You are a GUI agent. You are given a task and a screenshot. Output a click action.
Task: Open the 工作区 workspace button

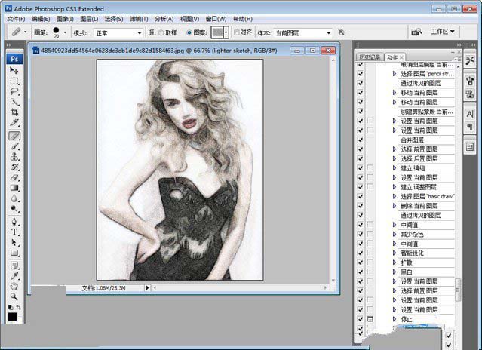pyautogui.click(x=442, y=32)
